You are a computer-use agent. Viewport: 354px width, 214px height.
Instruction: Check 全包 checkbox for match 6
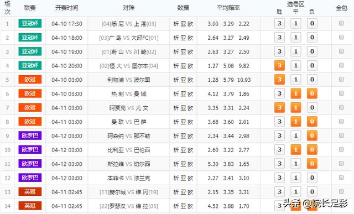click(x=341, y=93)
